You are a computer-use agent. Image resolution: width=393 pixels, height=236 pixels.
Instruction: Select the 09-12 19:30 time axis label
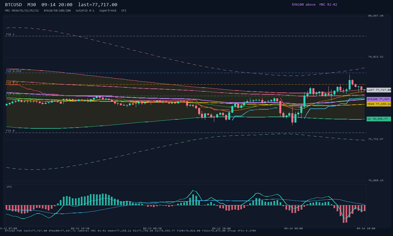(x=80, y=228)
